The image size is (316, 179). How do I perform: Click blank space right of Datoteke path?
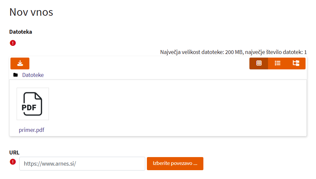click(x=163, y=75)
